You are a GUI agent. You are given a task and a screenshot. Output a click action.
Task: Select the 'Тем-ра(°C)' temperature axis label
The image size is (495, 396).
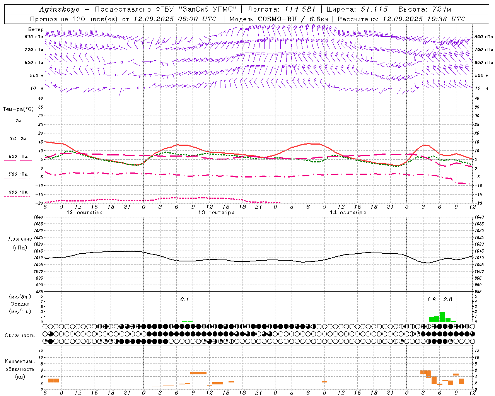pyautogui.click(x=18, y=109)
